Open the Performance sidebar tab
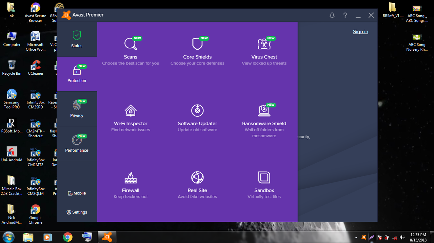 pos(77,144)
